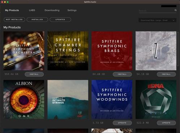
Task: Open the HZ percussion artwork
Action: (x=156, y=51)
